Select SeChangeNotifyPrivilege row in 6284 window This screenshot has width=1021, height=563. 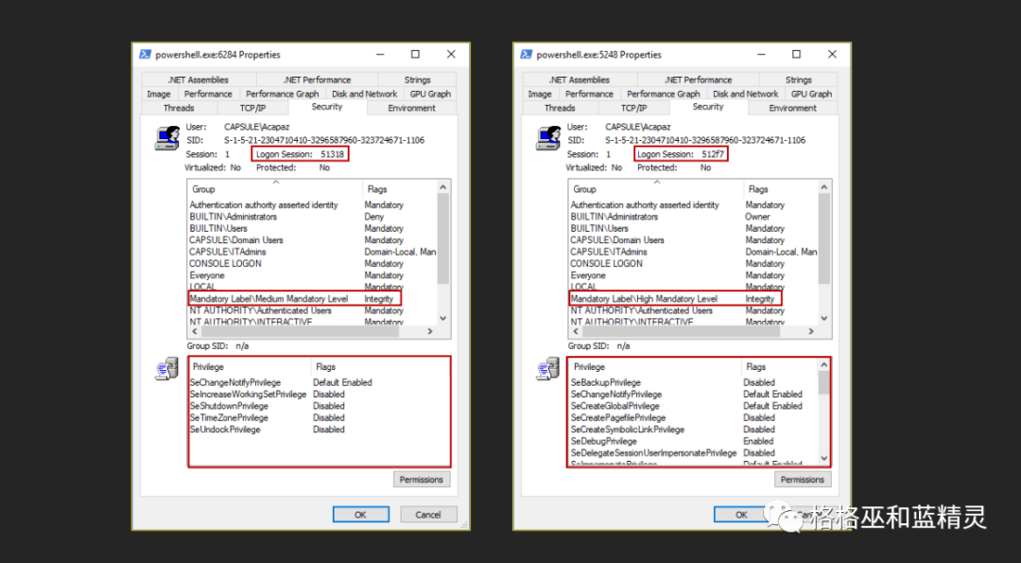click(x=320, y=382)
